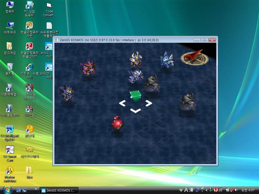Click the right white arrow around cursor
The image size is (259, 194).
pyautogui.click(x=149, y=103)
